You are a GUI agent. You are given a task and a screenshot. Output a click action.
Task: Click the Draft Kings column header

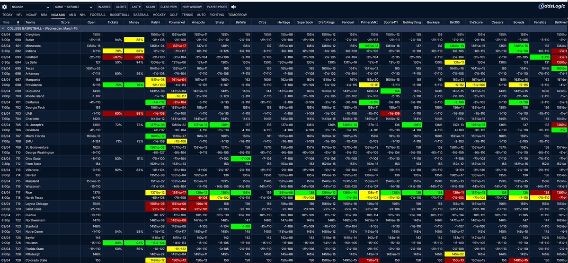(x=326, y=22)
